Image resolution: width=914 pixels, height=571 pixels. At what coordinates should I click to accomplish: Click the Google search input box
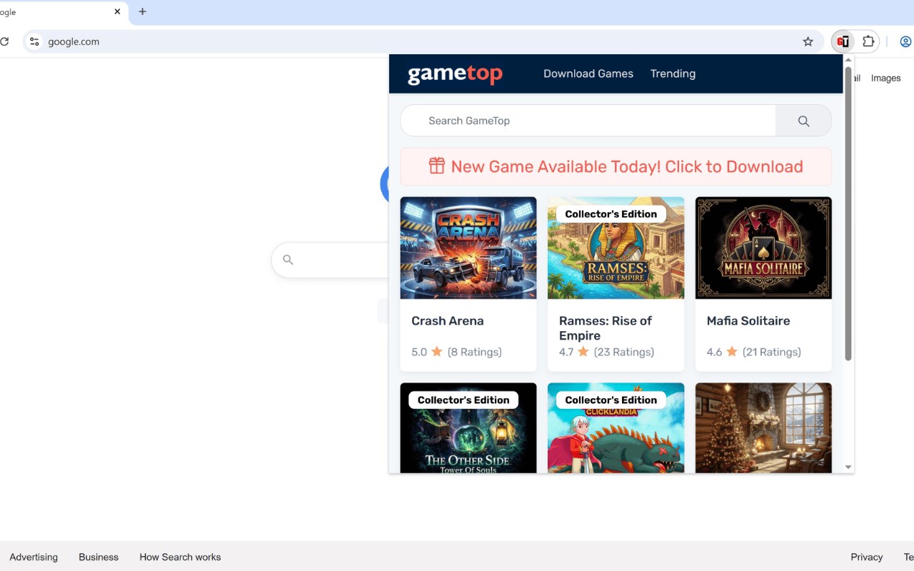tap(330, 260)
